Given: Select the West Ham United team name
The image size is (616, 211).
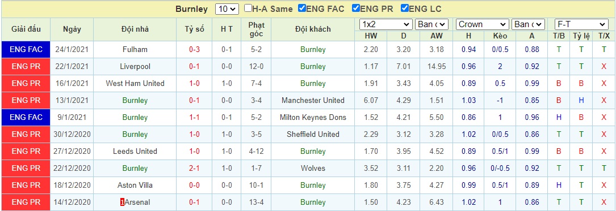Looking at the screenshot, I should (135, 83).
